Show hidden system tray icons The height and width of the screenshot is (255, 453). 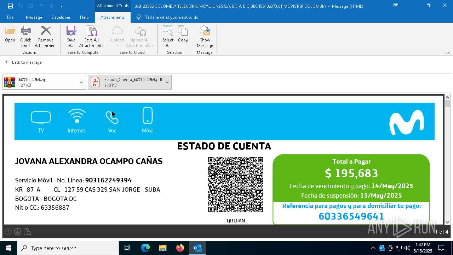(x=373, y=248)
